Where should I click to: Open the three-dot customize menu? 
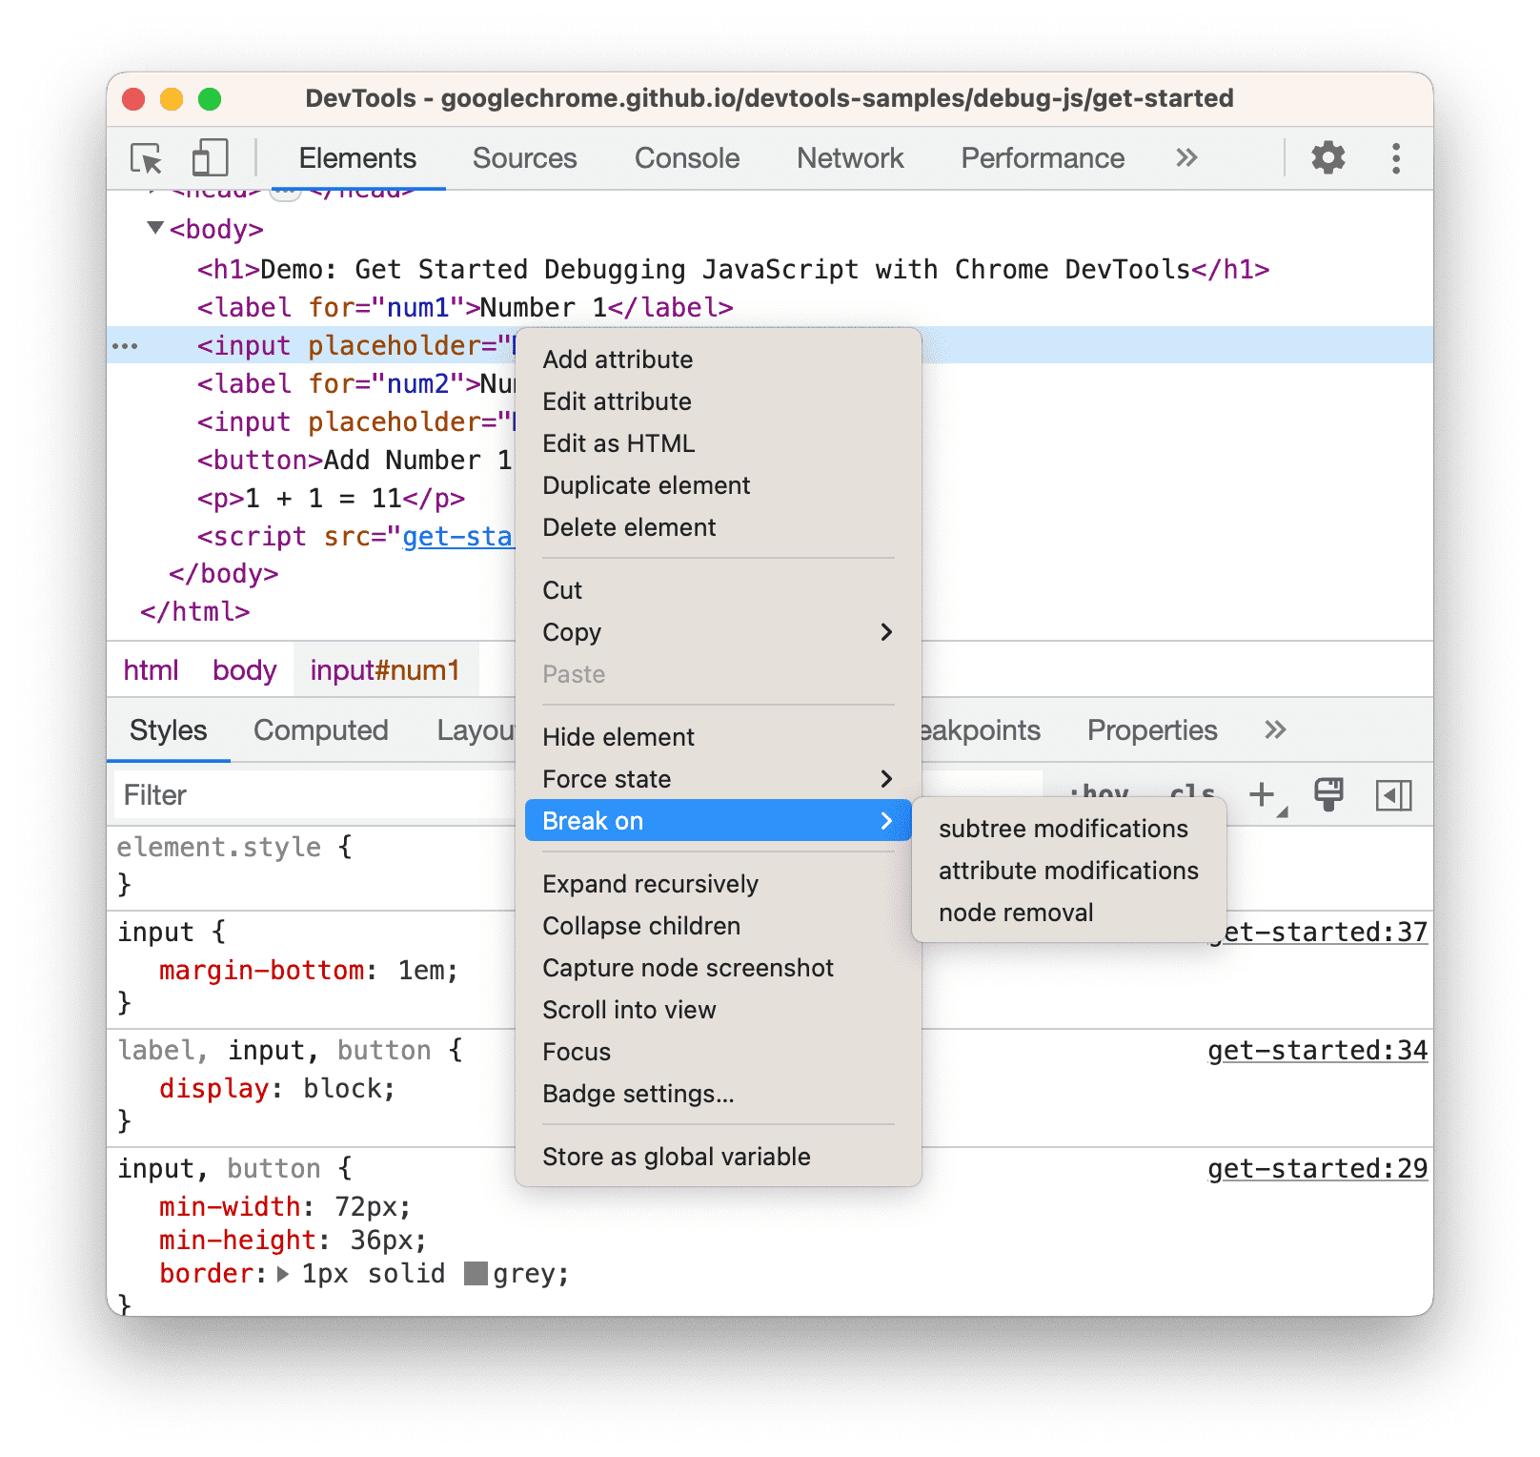pyautogui.click(x=1395, y=158)
